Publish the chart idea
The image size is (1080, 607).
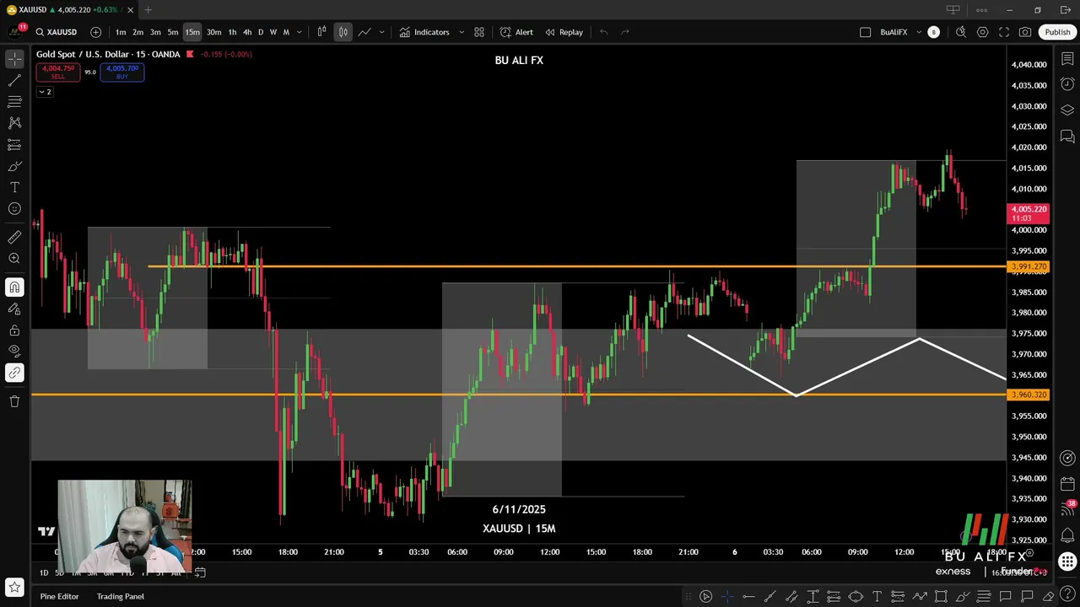tap(1057, 32)
